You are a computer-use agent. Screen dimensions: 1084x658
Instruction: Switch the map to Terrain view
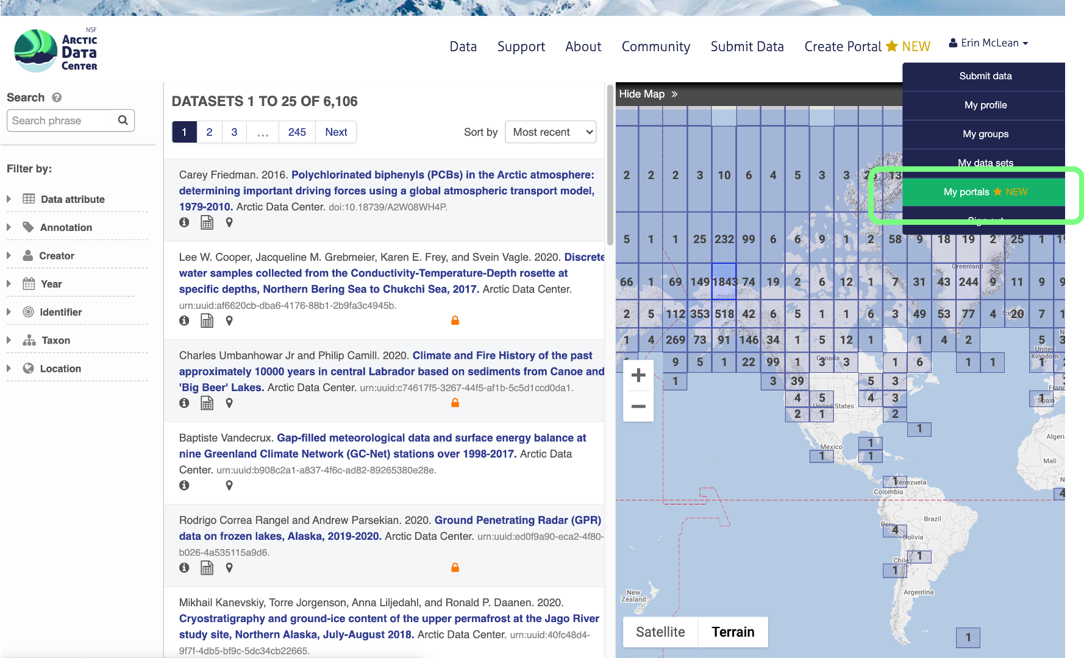733,632
